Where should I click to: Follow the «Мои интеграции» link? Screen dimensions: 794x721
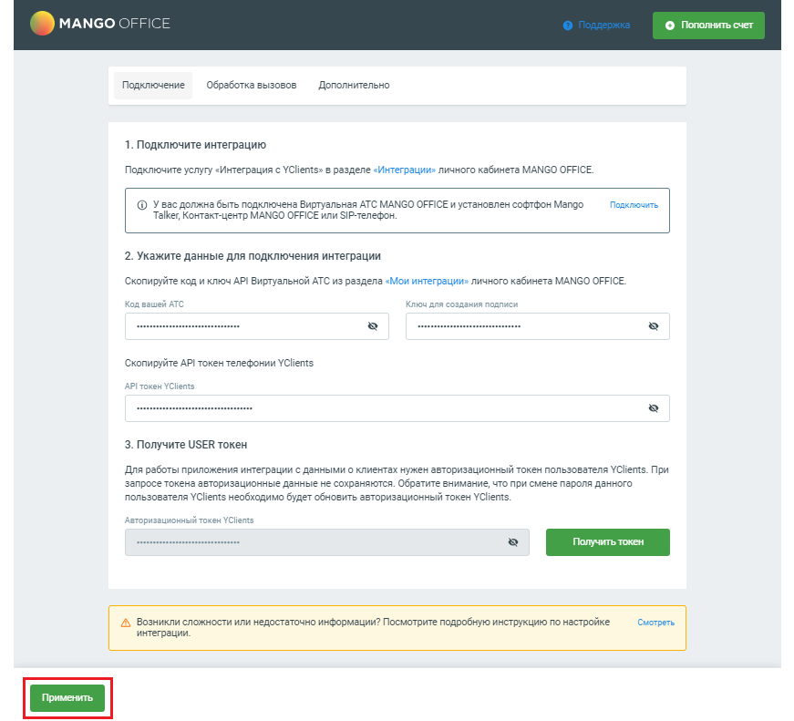pyautogui.click(x=427, y=281)
